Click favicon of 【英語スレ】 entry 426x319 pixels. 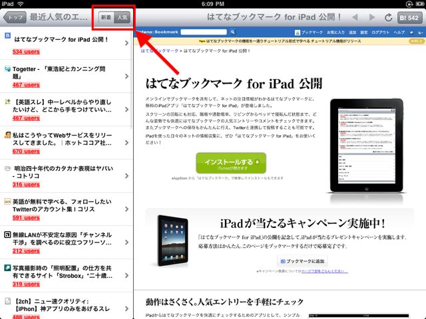pyautogui.click(x=7, y=102)
